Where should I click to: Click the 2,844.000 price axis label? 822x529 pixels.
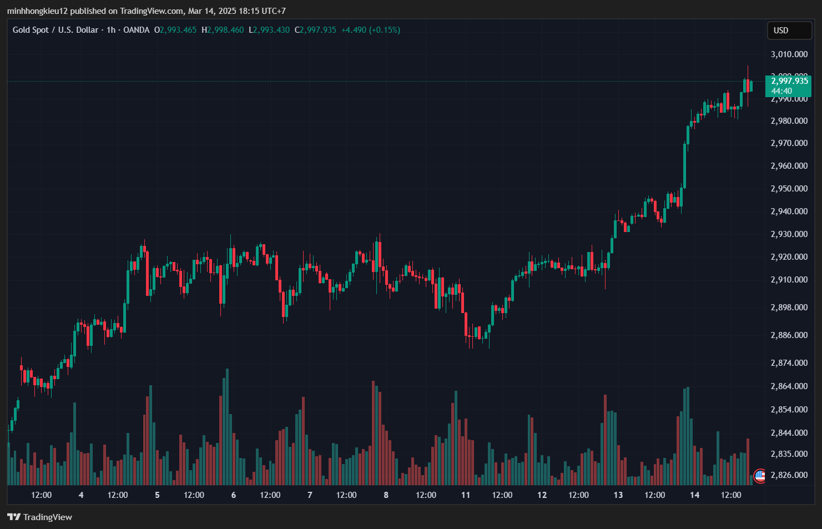[x=789, y=432]
